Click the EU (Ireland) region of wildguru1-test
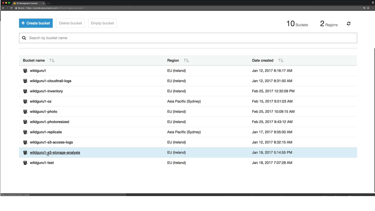 point(176,163)
